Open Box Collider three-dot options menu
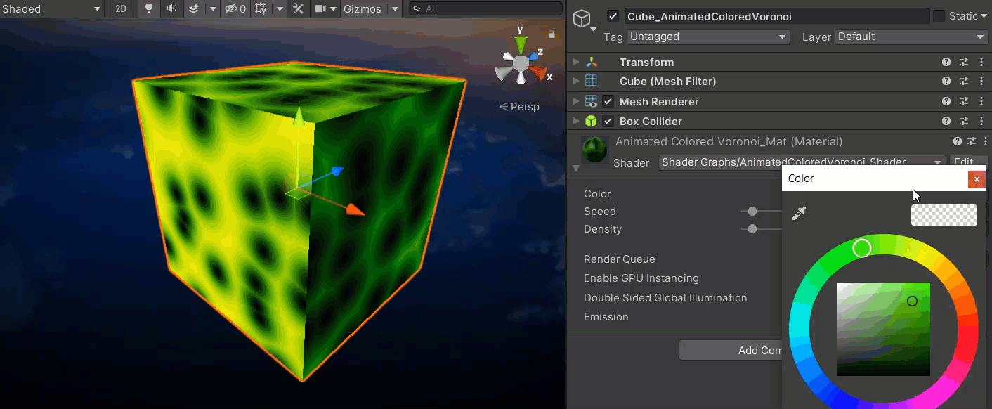 [981, 121]
